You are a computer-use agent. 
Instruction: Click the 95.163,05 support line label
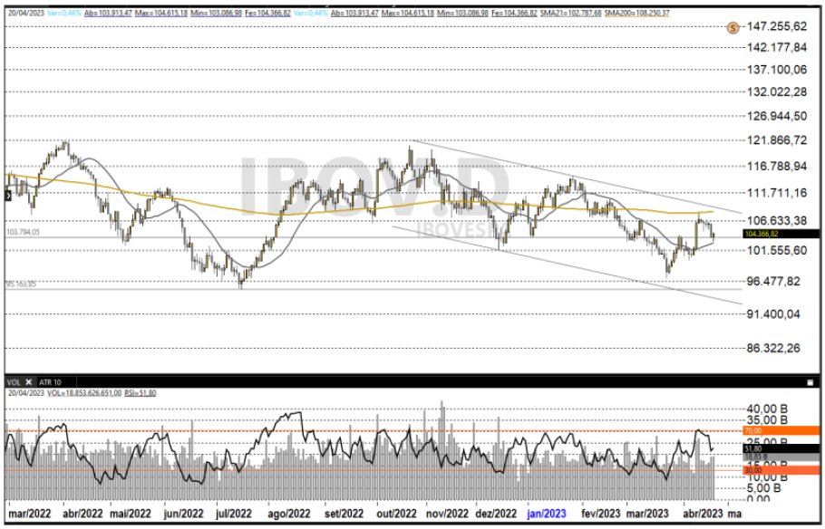click(22, 284)
